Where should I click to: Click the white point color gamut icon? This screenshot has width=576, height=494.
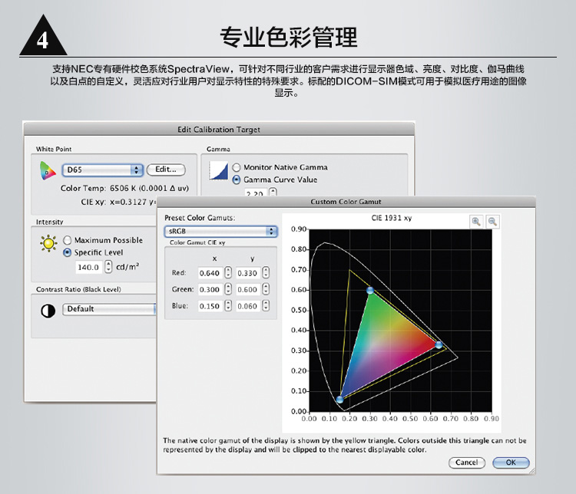coord(48,171)
